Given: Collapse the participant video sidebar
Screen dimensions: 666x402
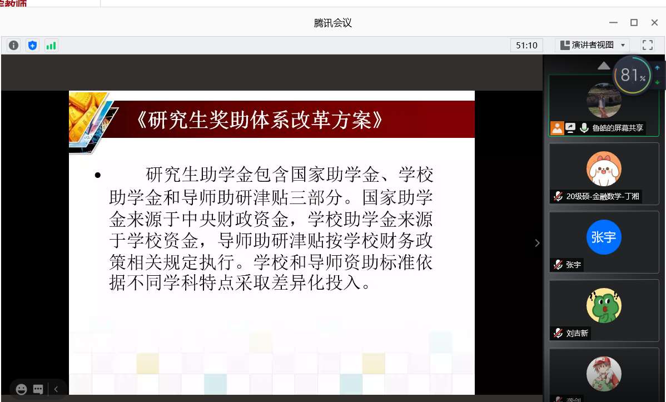Looking at the screenshot, I should tap(537, 243).
